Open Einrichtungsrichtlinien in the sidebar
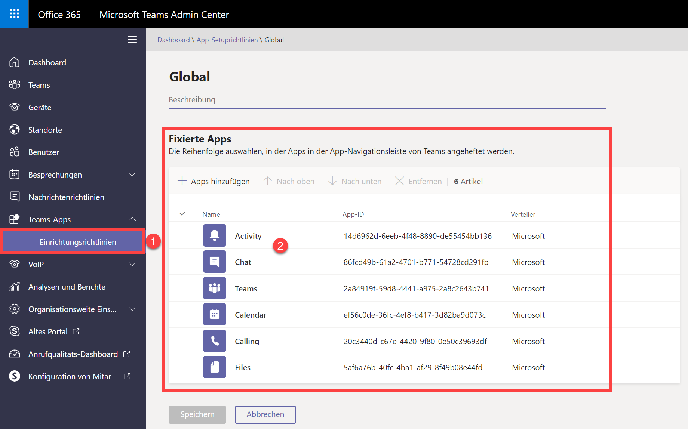 tap(73, 242)
